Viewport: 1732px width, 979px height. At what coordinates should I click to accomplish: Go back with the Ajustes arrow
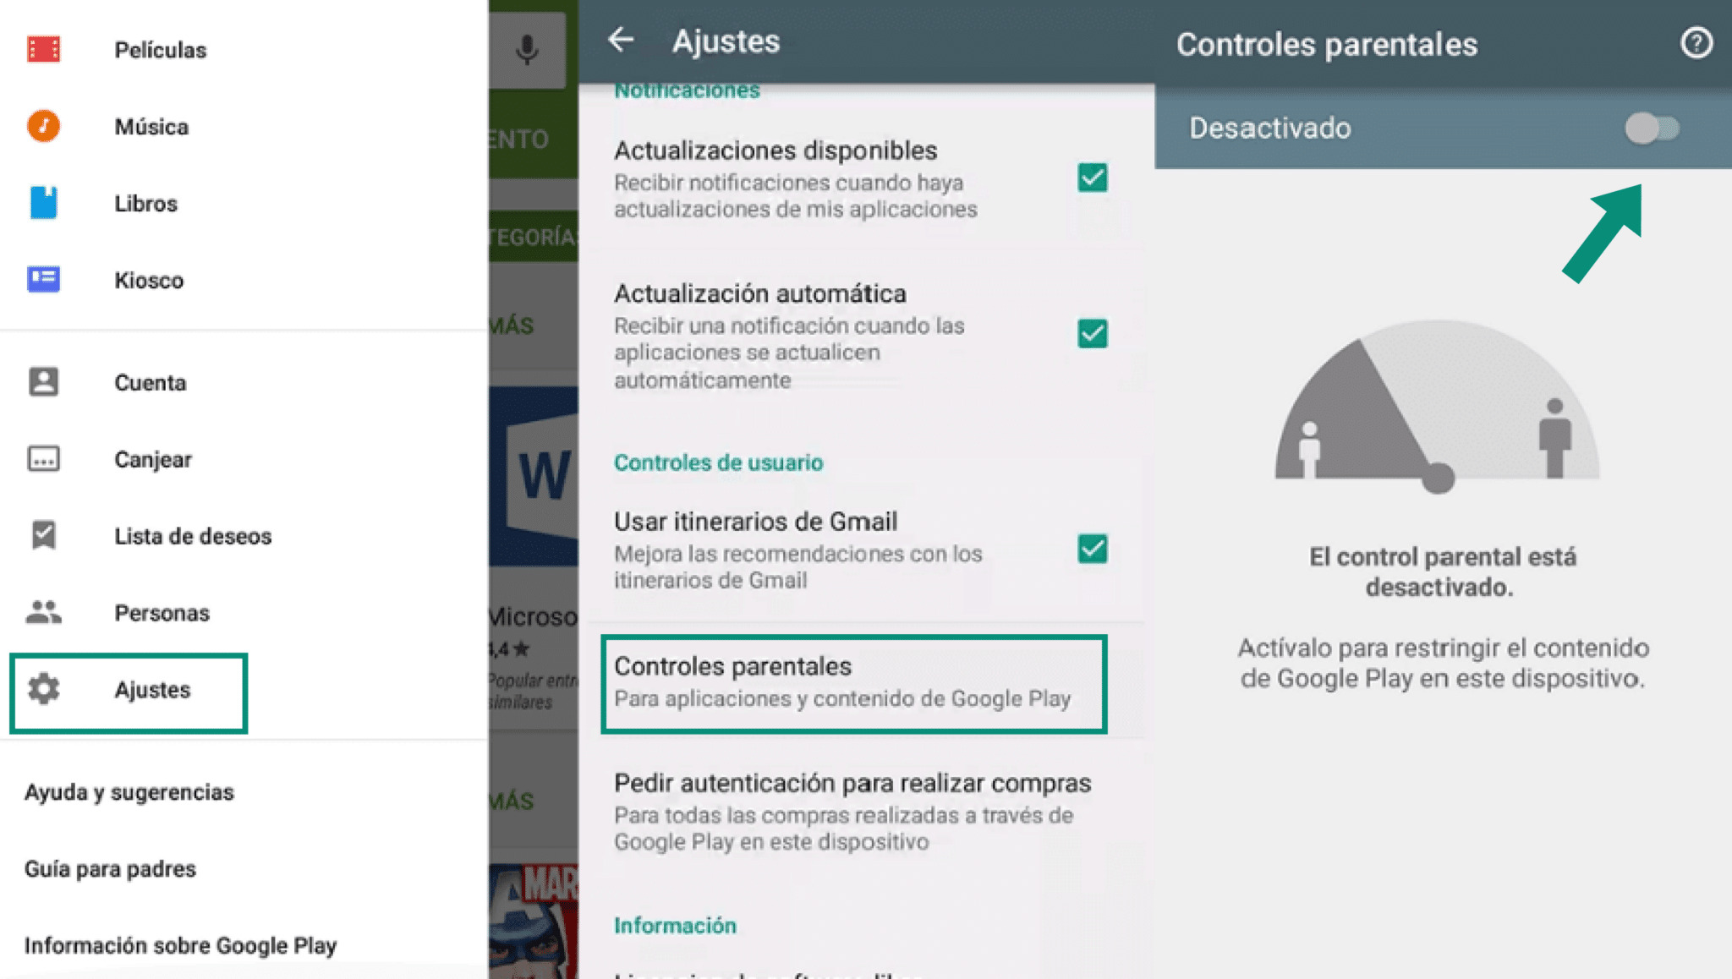point(622,40)
